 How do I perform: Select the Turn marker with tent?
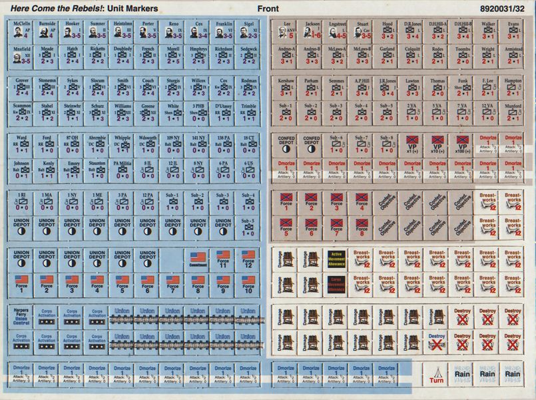437,375
